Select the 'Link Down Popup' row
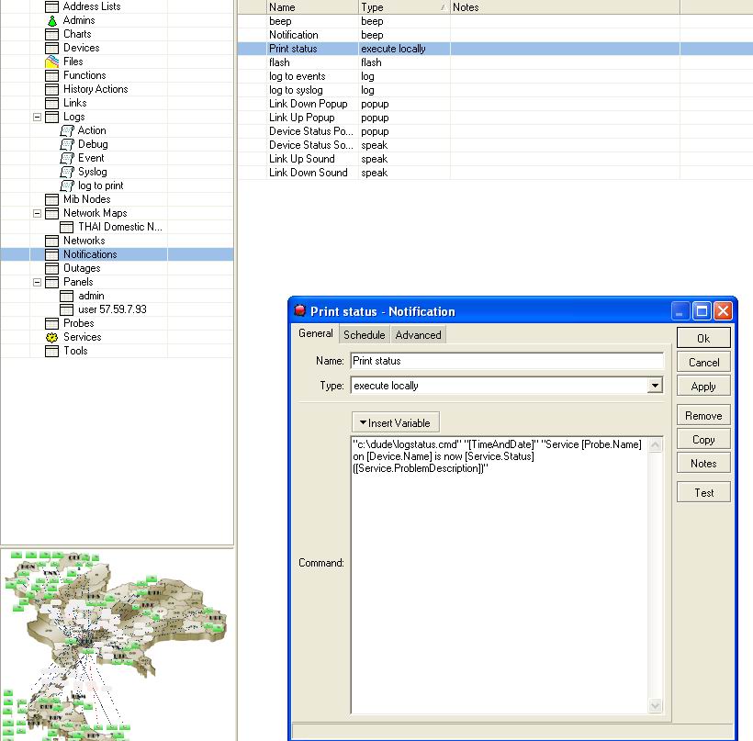 (495, 104)
